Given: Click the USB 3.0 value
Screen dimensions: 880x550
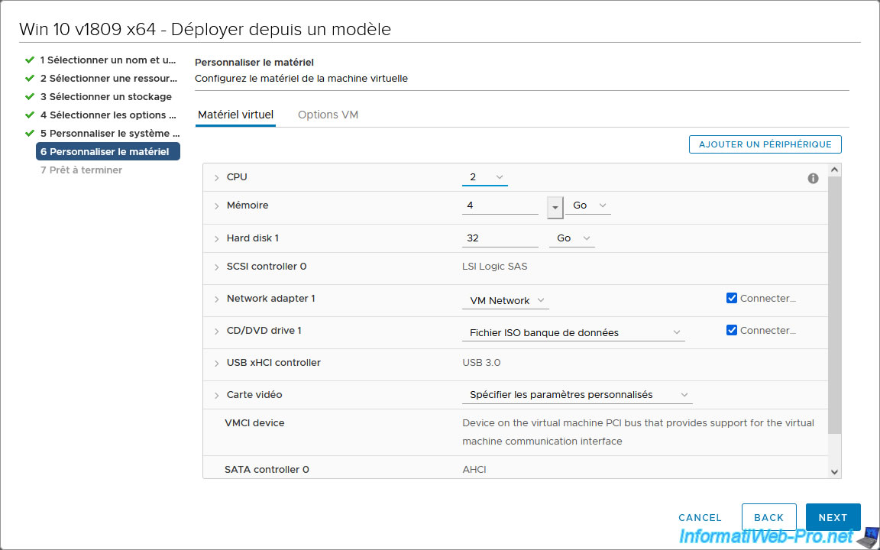Looking at the screenshot, I should pyautogui.click(x=481, y=363).
